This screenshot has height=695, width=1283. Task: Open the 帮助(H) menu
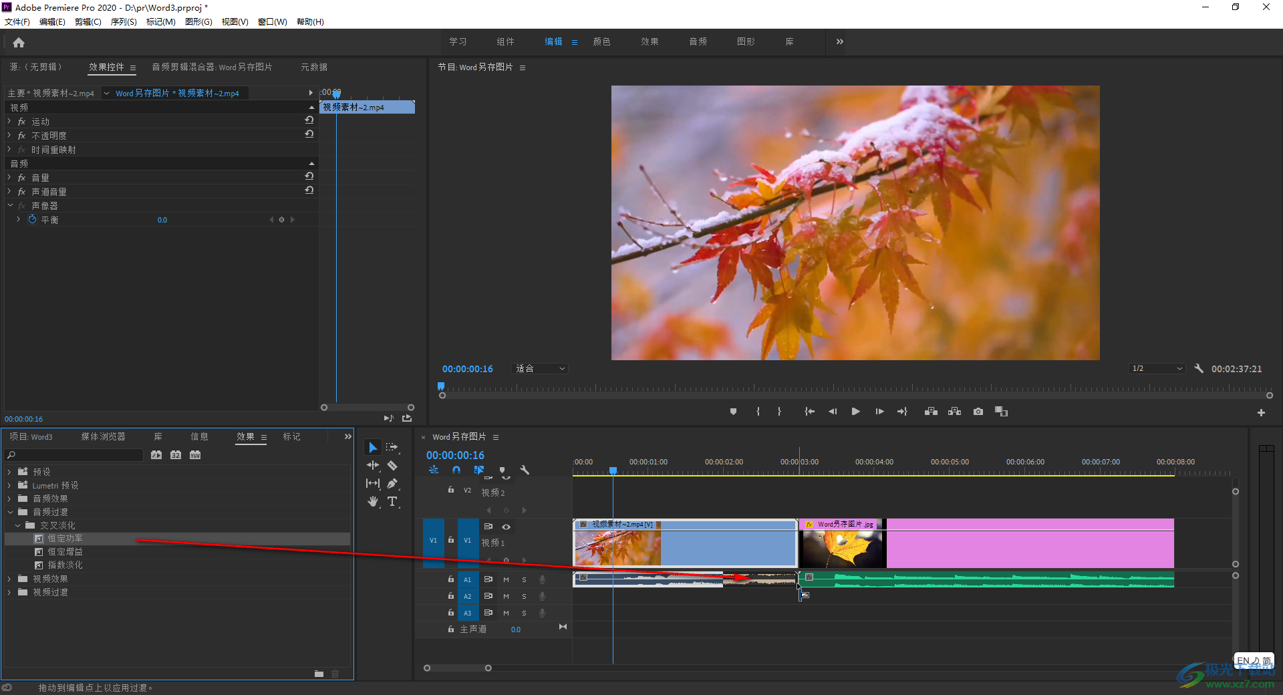pyautogui.click(x=310, y=22)
